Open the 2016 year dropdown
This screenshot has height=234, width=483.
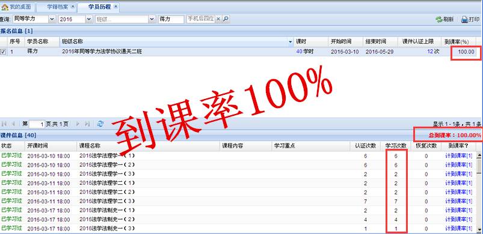(89, 19)
